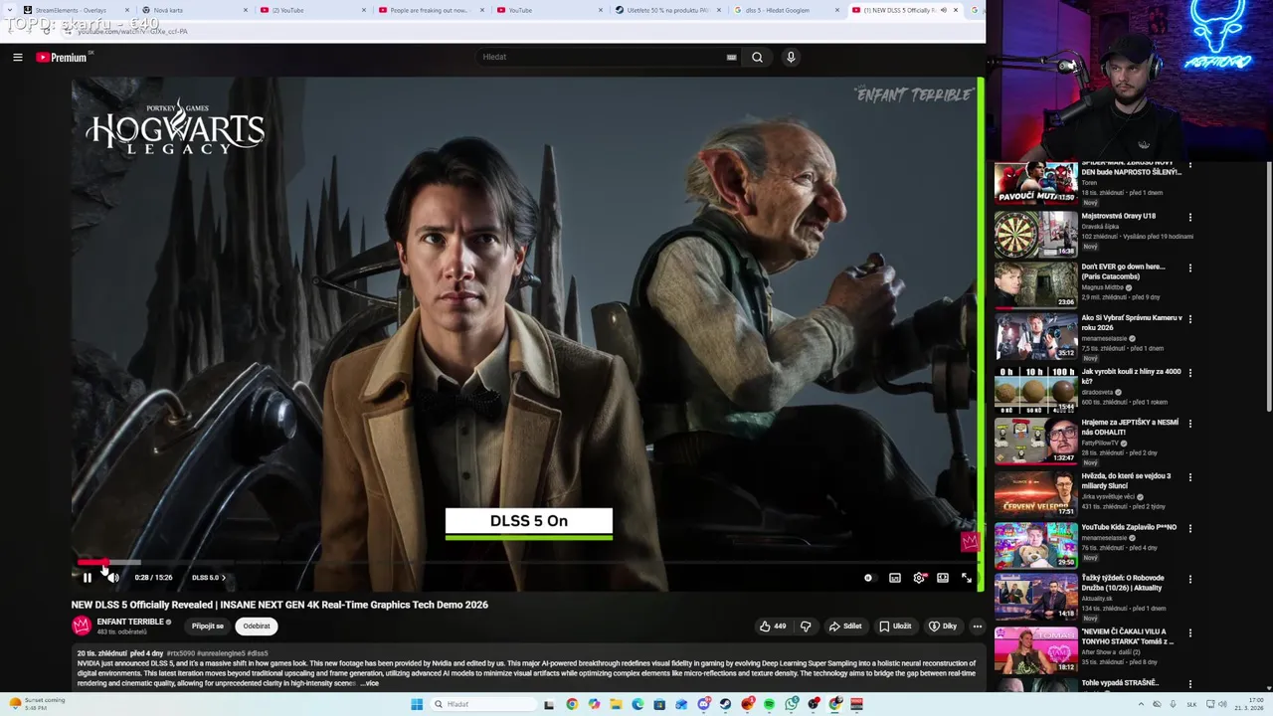Show hidden system tray icons chevron
Screen dimensions: 1273x716
point(1141,704)
